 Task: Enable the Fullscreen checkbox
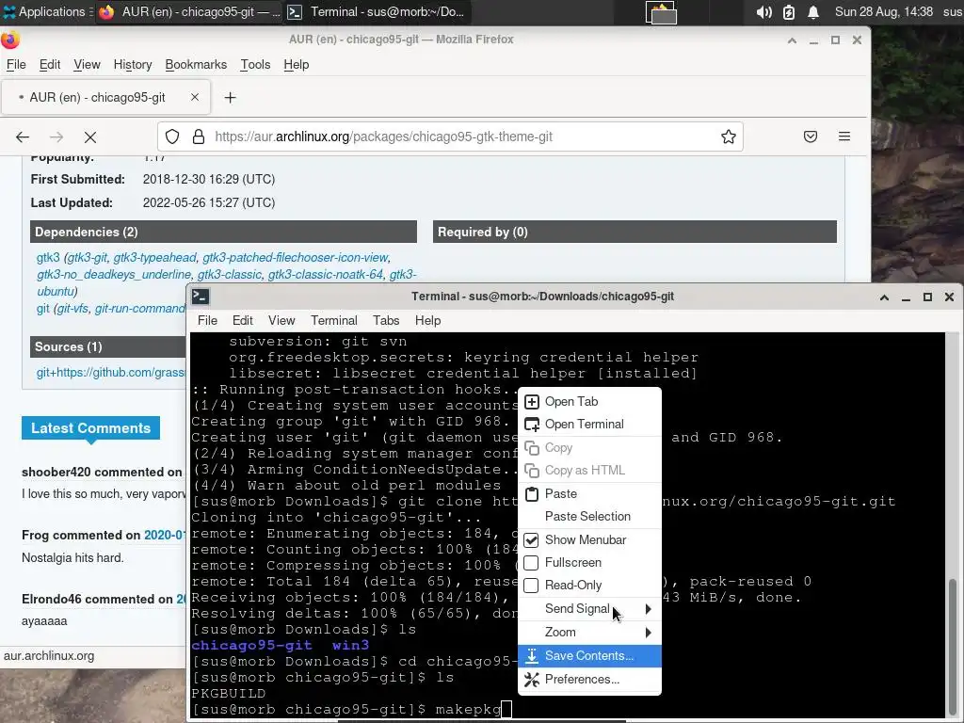(531, 563)
